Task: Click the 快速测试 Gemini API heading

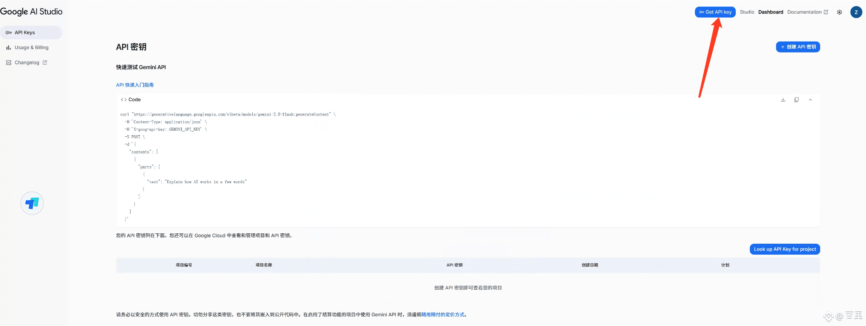Action: (141, 67)
